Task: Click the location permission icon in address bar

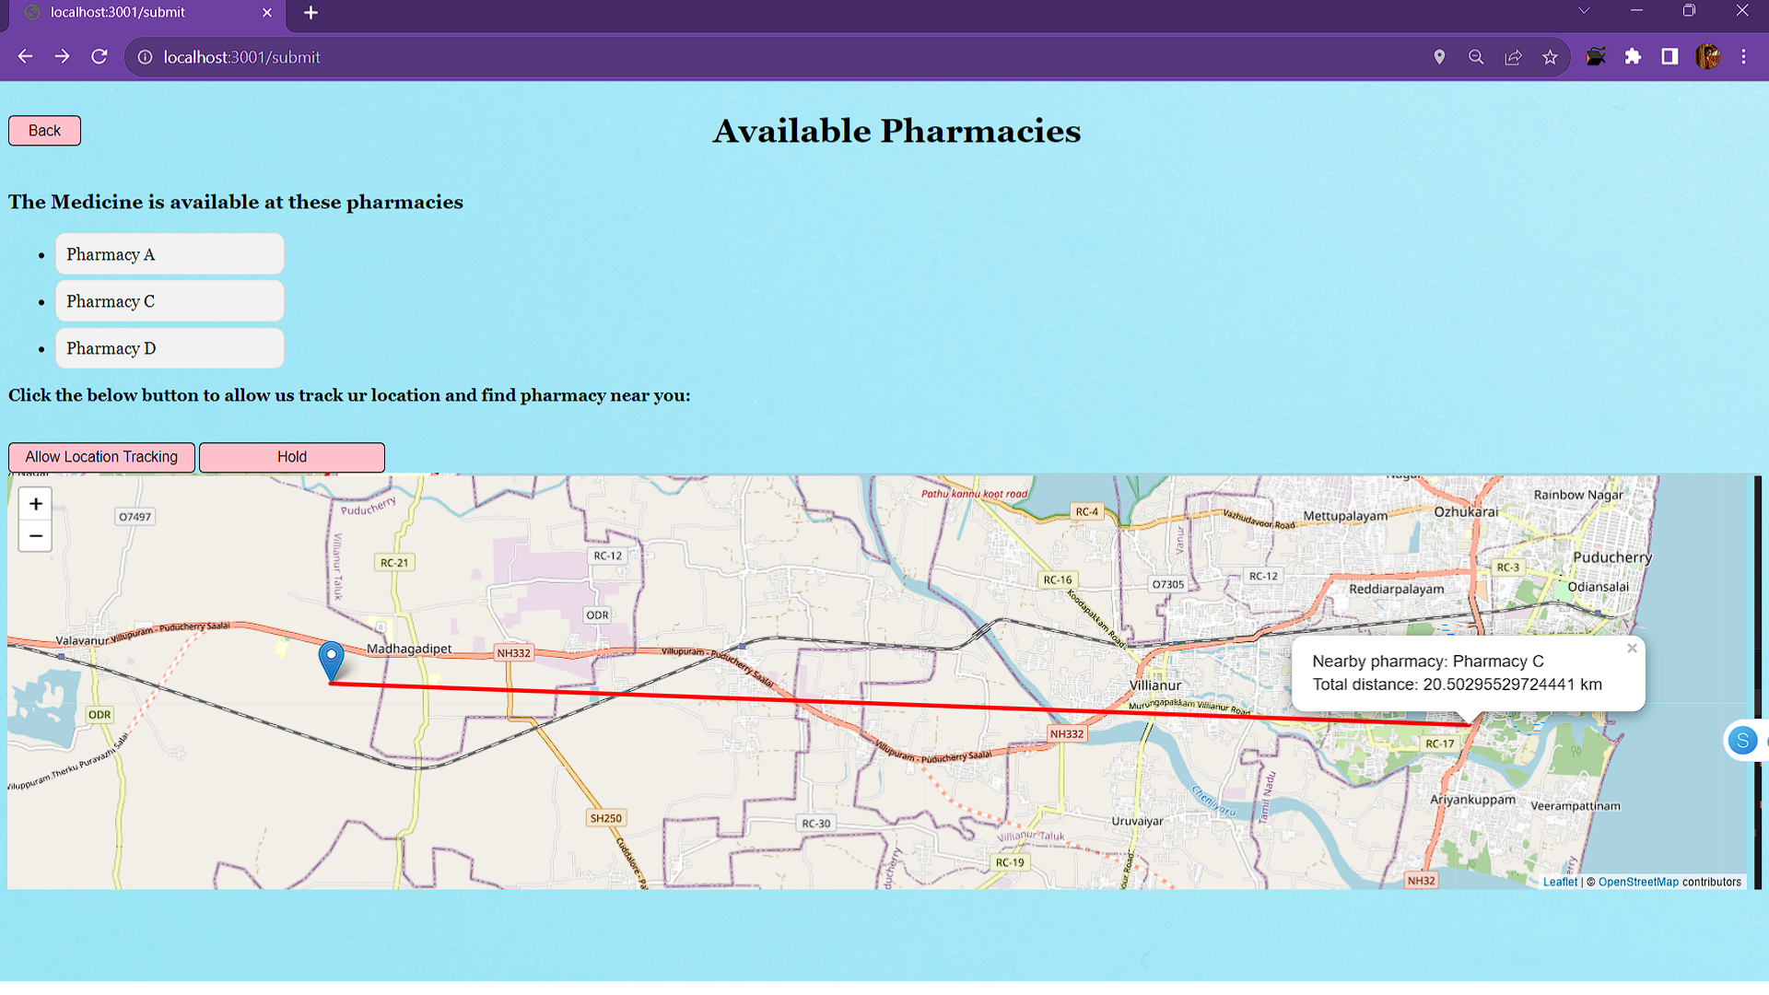Action: pyautogui.click(x=1439, y=57)
